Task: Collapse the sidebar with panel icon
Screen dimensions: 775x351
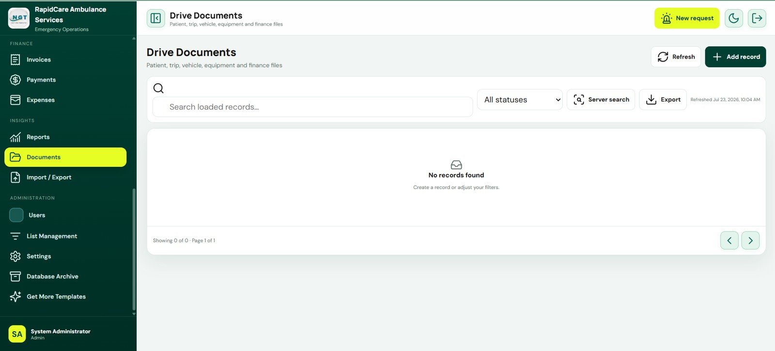Action: pyautogui.click(x=156, y=18)
